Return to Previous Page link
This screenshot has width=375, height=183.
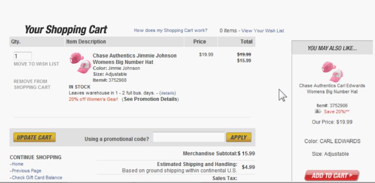26,171
